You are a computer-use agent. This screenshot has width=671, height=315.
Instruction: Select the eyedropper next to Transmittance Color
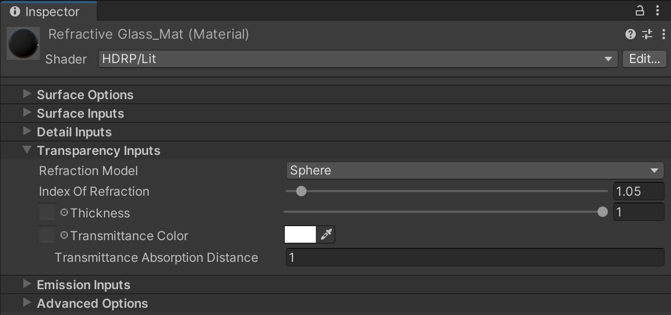pyautogui.click(x=327, y=234)
